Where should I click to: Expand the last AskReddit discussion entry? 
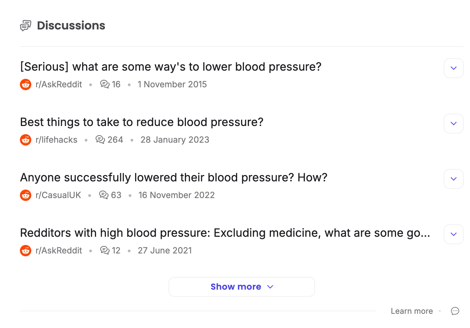[453, 234]
